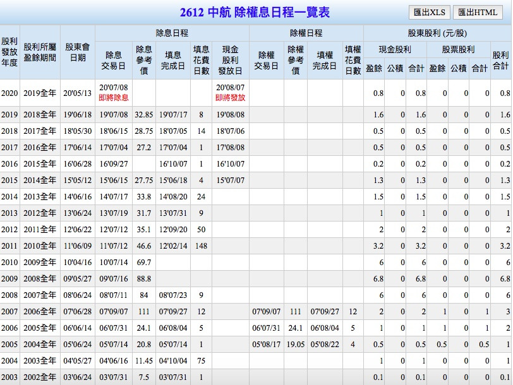Click the page title 2612 中航 除權息日程一覽表
The width and height of the screenshot is (513, 385).
[255, 13]
